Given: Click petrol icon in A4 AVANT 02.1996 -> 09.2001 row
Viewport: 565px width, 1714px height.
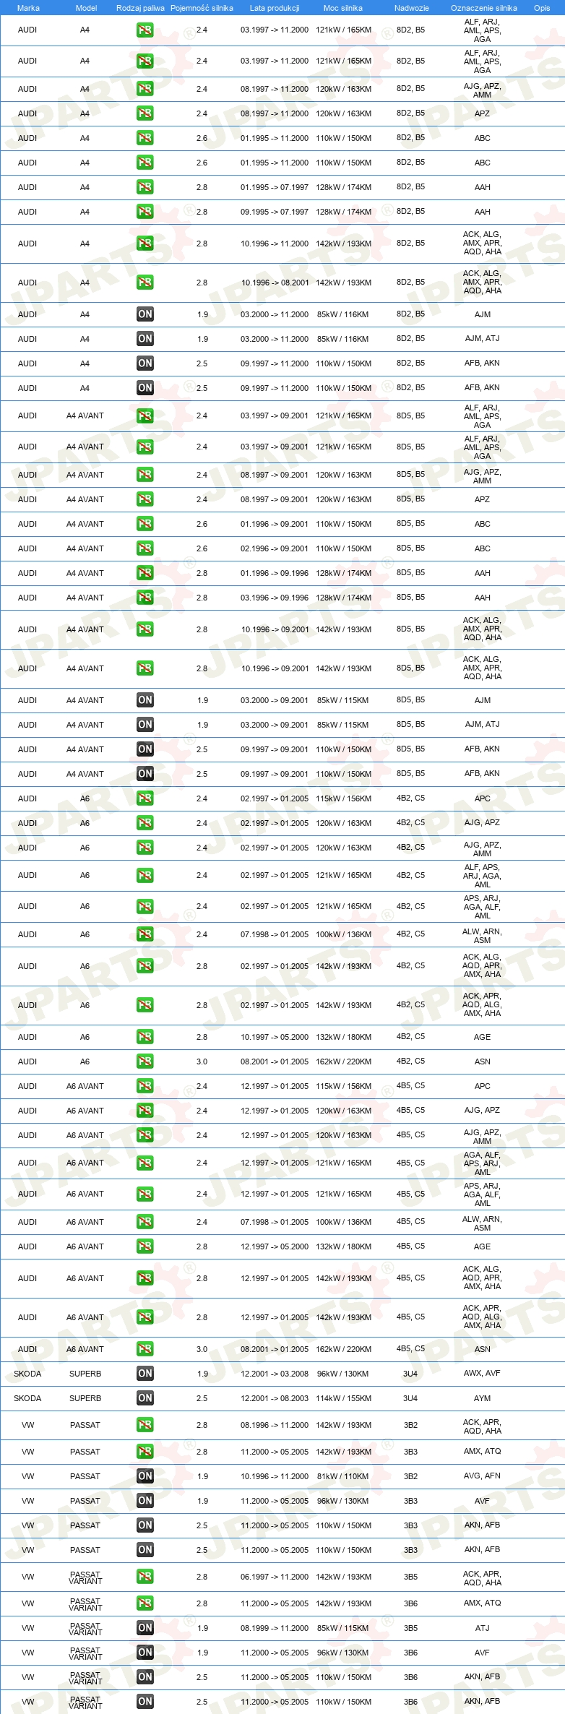Looking at the screenshot, I should 145,548.
